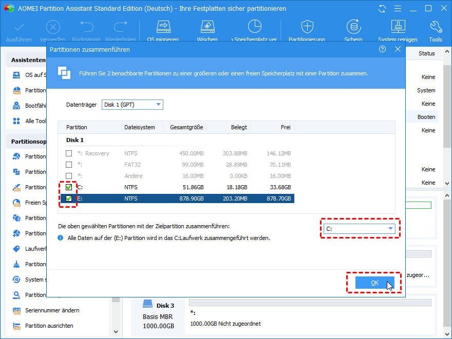Image resolution: width=452 pixels, height=339 pixels.
Task: Open the C: target partition dropdown
Action: [359, 229]
